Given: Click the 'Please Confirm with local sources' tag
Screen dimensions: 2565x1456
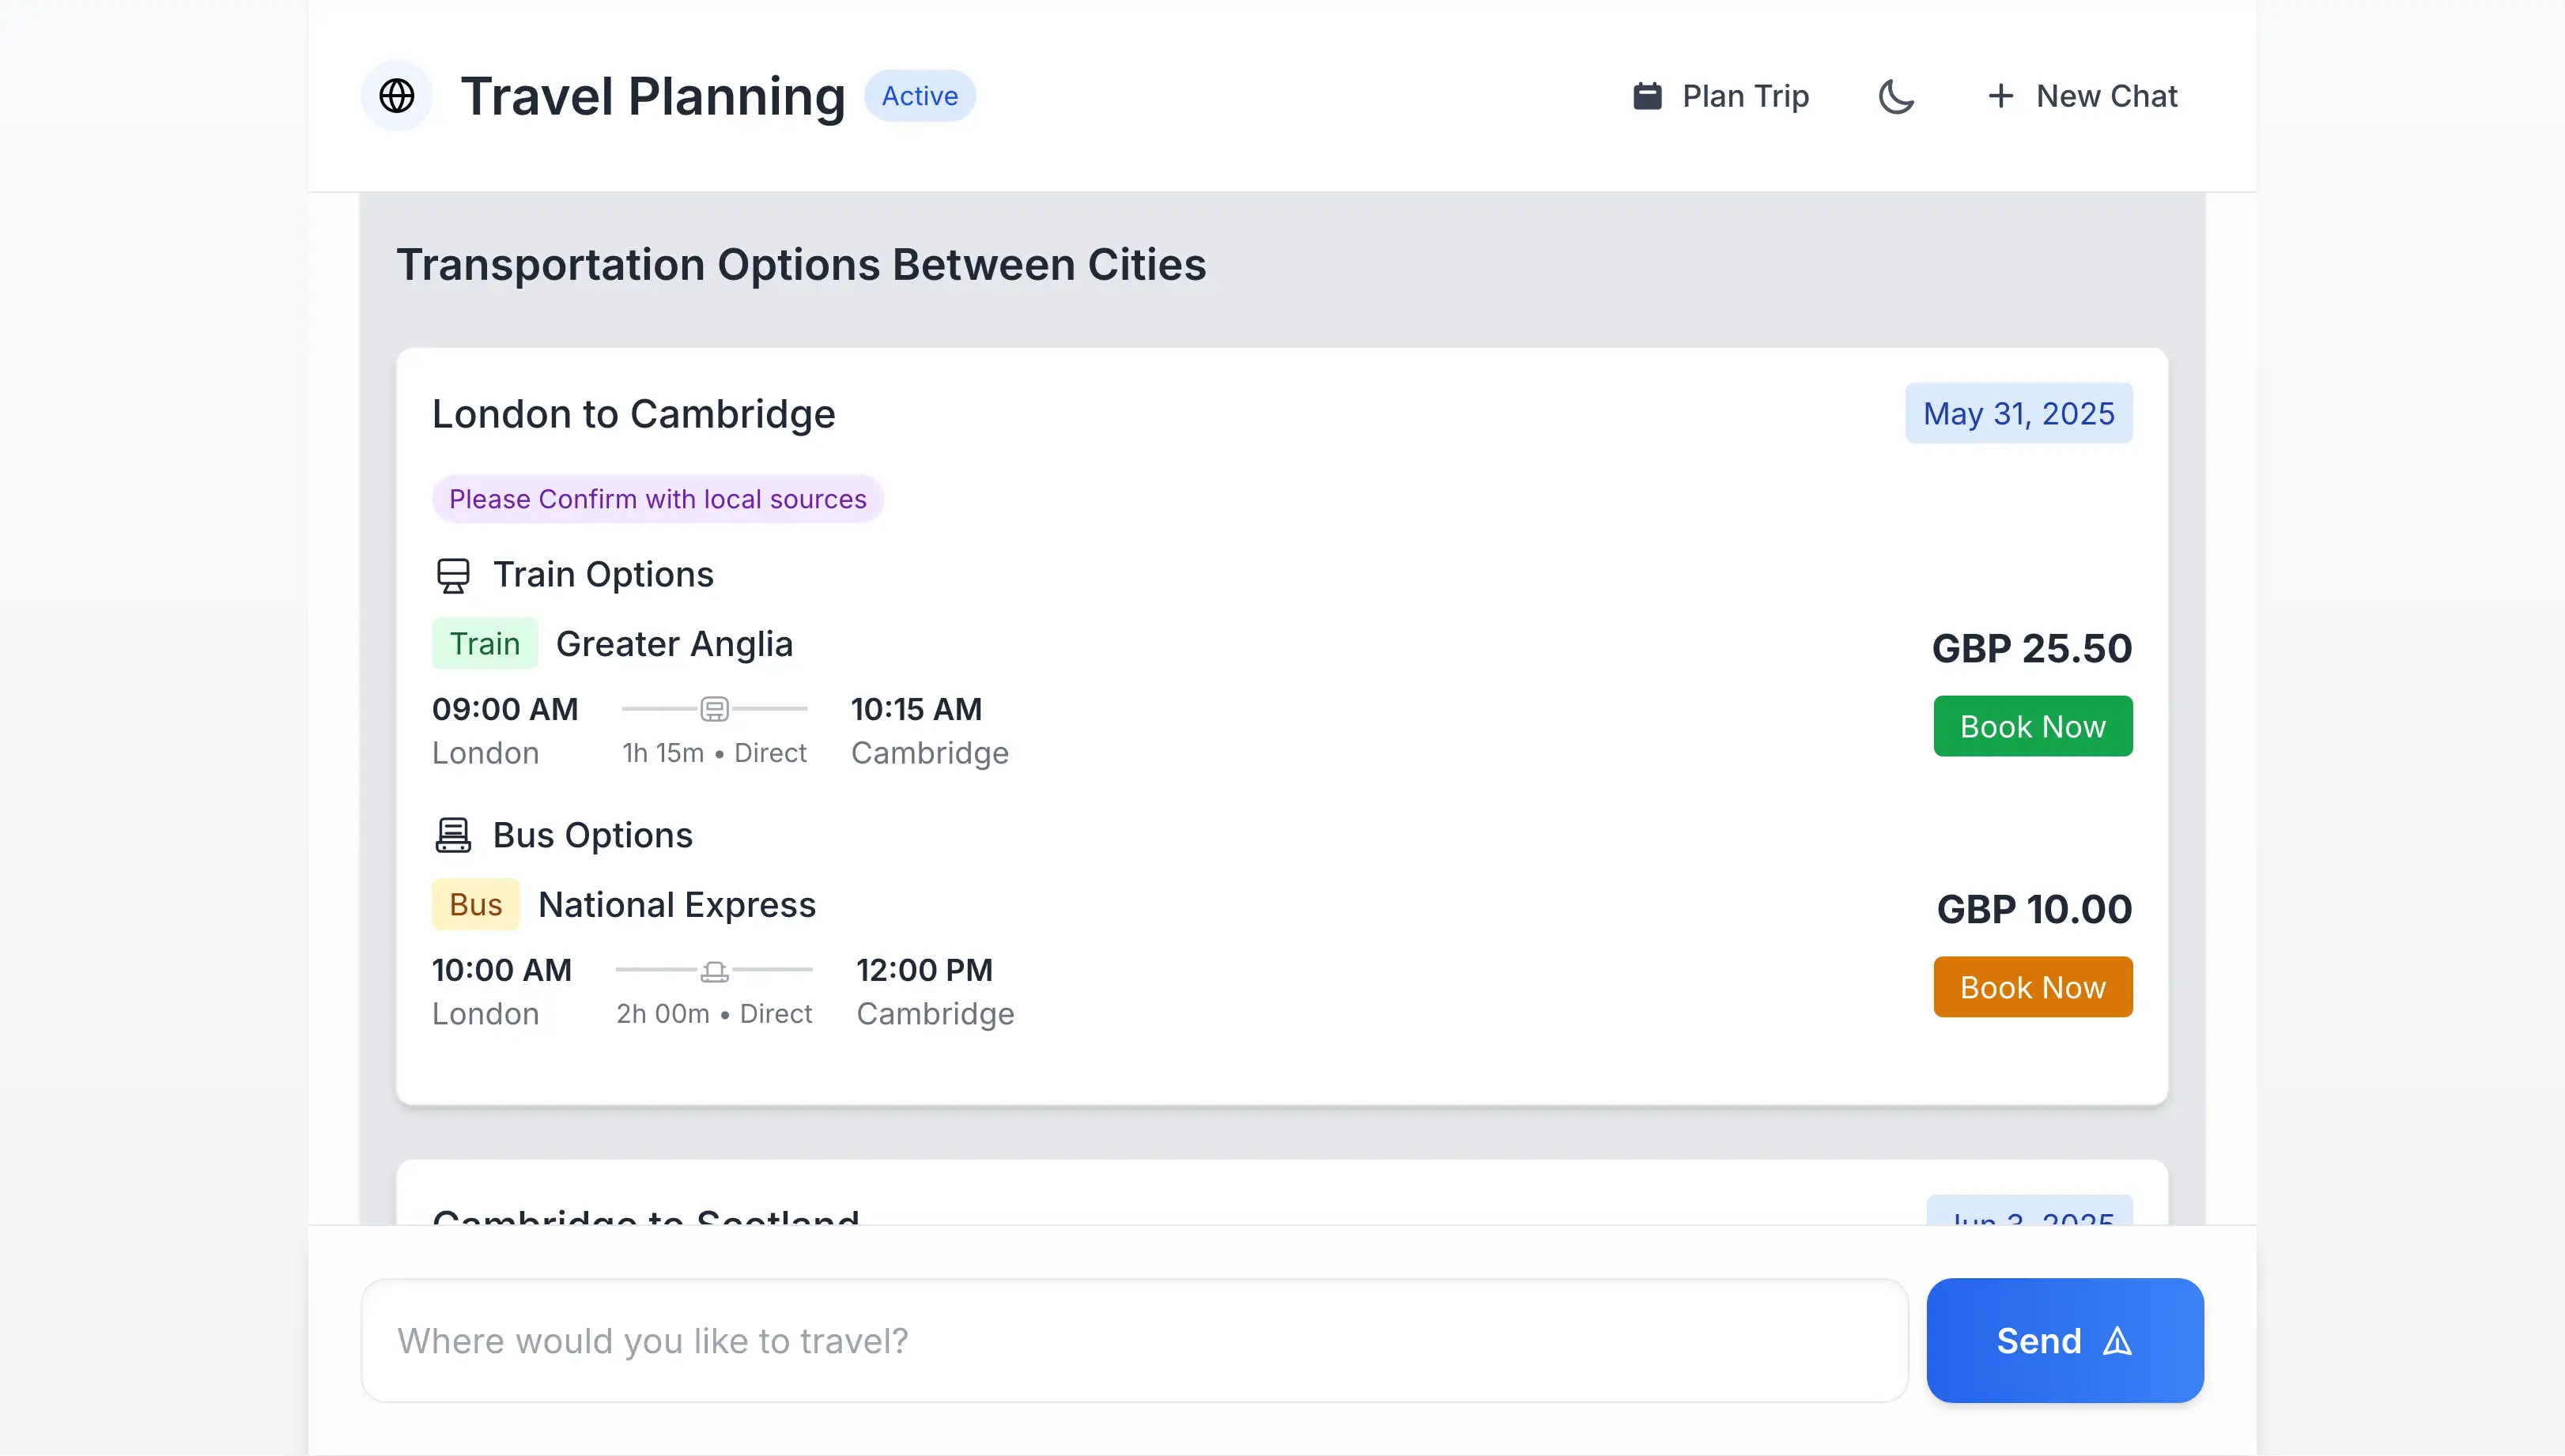Looking at the screenshot, I should click(x=657, y=499).
